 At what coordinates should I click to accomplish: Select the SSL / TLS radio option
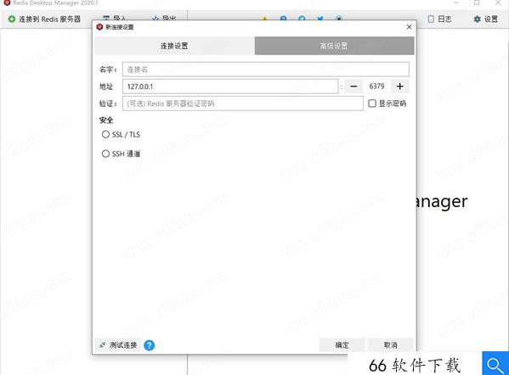(105, 134)
